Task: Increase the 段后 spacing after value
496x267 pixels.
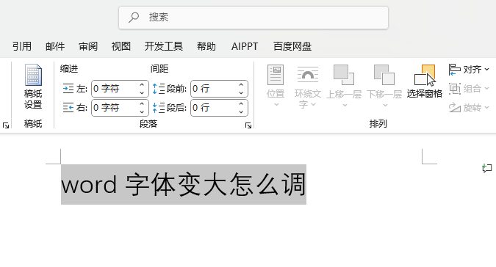Action: [241, 104]
